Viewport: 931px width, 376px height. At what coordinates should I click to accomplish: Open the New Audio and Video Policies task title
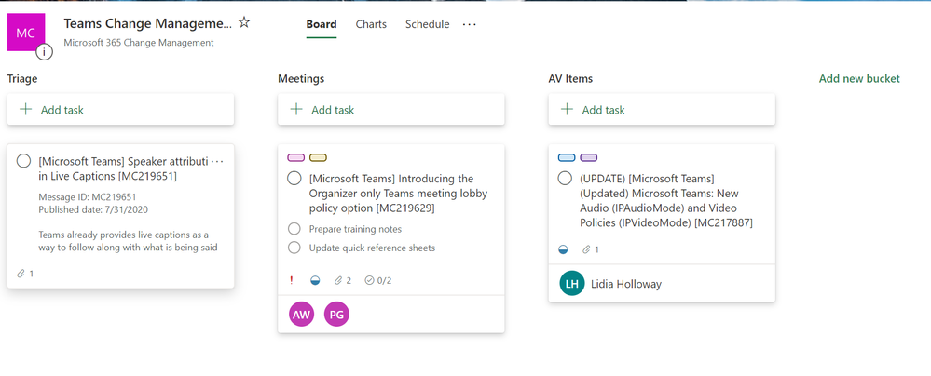click(666, 200)
